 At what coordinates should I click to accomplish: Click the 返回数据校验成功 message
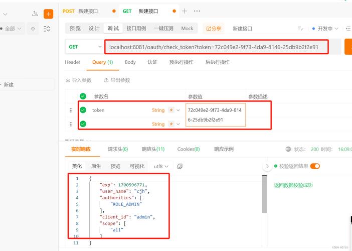click(293, 185)
